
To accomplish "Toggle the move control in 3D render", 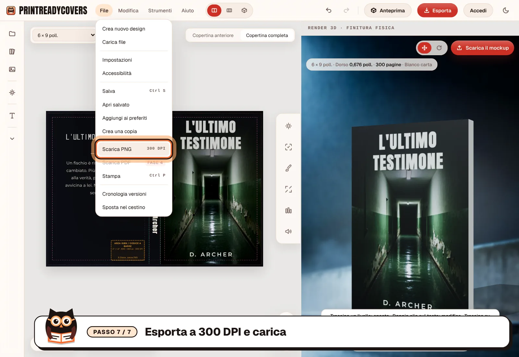I will tap(425, 48).
